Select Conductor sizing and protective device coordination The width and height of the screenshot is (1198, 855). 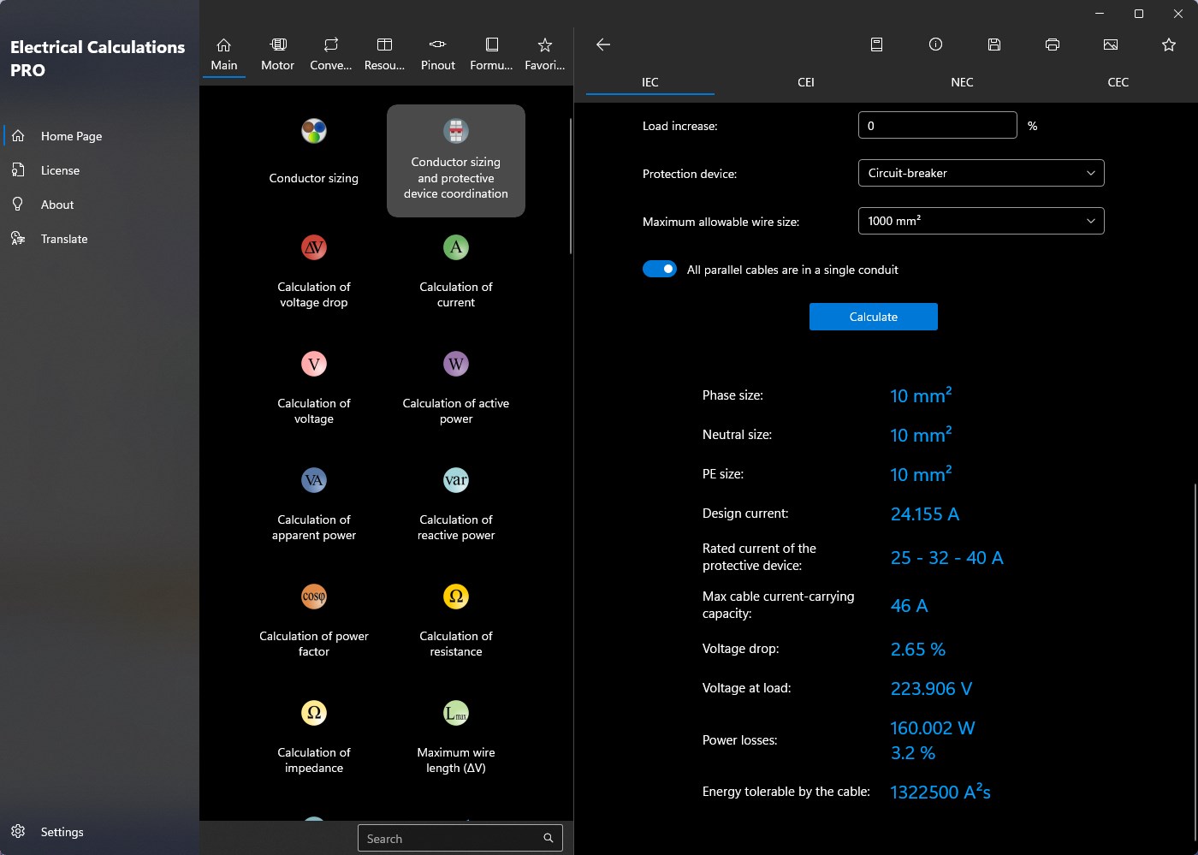click(x=456, y=161)
